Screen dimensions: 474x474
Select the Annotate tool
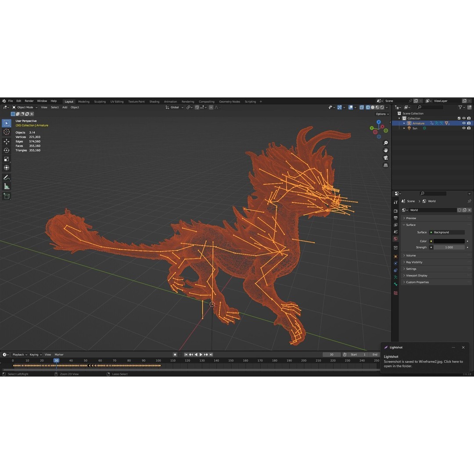point(6,177)
